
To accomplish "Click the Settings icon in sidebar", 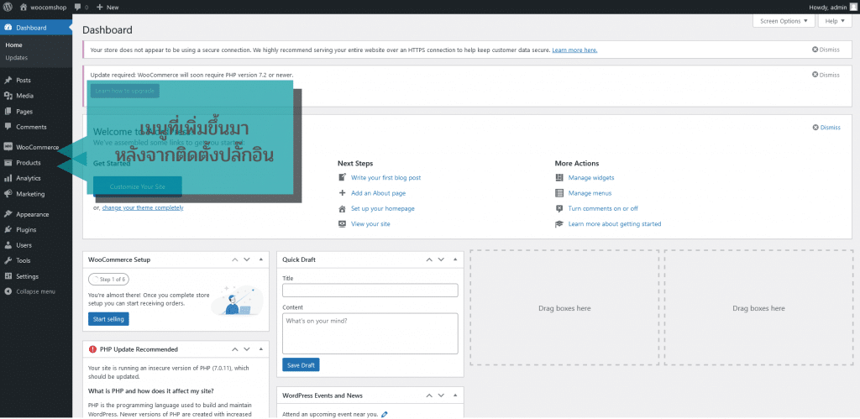I will 8,276.
